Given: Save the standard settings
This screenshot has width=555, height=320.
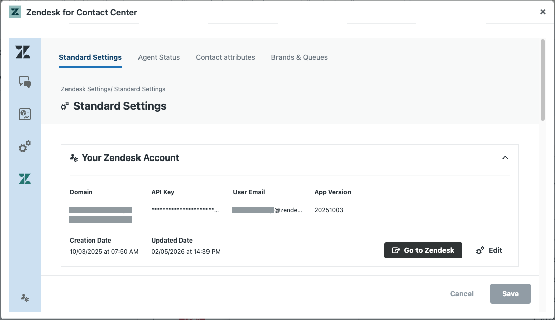Looking at the screenshot, I should coord(510,294).
